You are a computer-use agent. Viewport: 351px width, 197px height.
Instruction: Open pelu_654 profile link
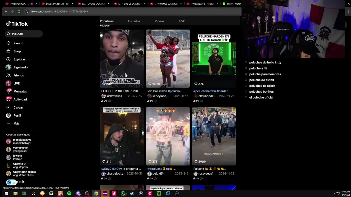158,174
